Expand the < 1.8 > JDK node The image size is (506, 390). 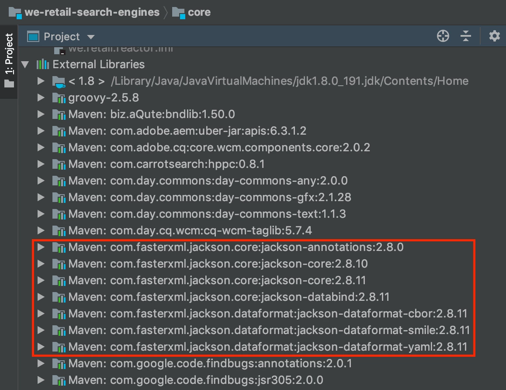click(41, 81)
